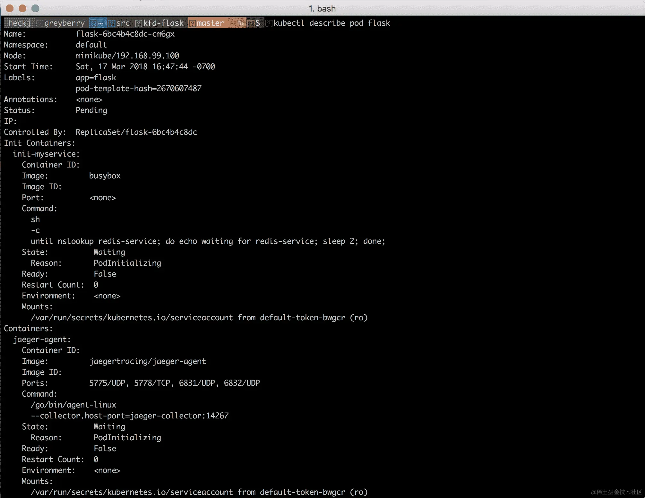This screenshot has width=645, height=498.
Task: Click the '1. bash' window title
Action: click(322, 9)
